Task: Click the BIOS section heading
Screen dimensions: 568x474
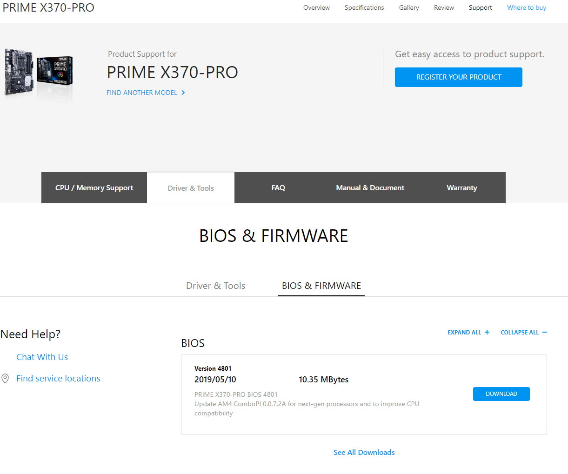Action: point(193,343)
